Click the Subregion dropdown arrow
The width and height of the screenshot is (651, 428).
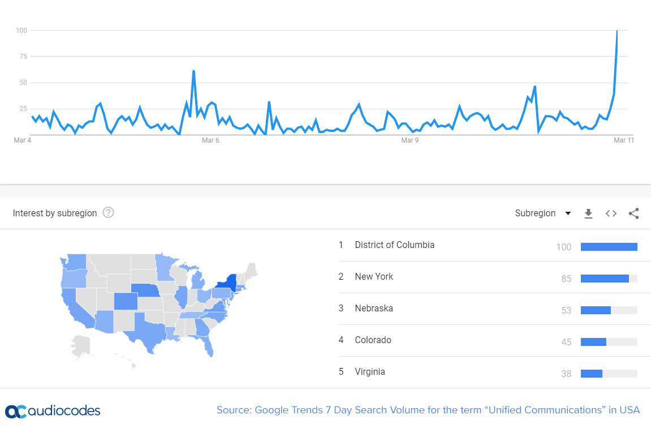coord(568,213)
